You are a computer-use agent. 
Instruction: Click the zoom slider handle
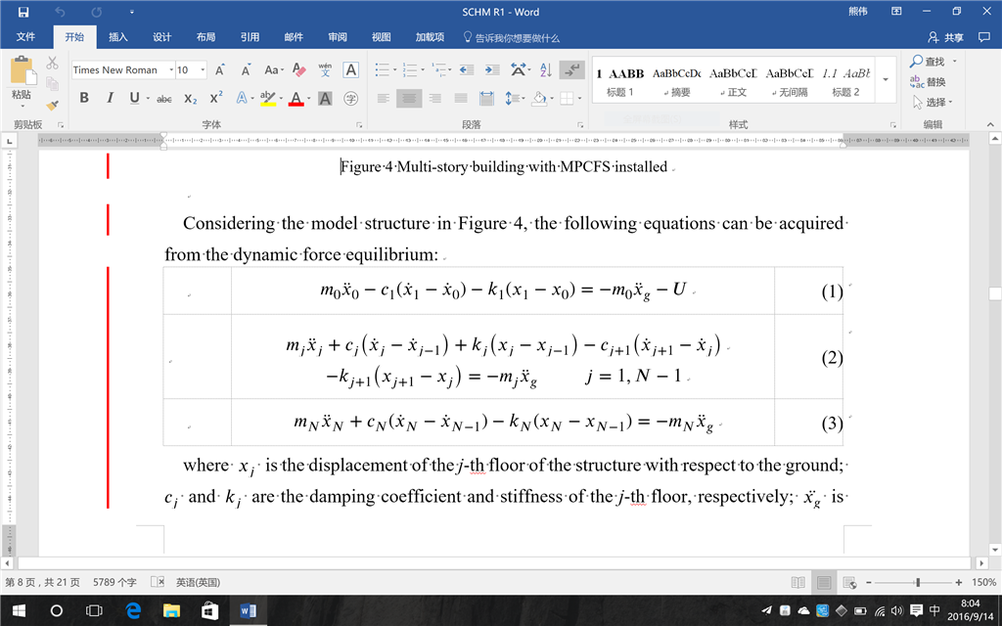tap(918, 583)
